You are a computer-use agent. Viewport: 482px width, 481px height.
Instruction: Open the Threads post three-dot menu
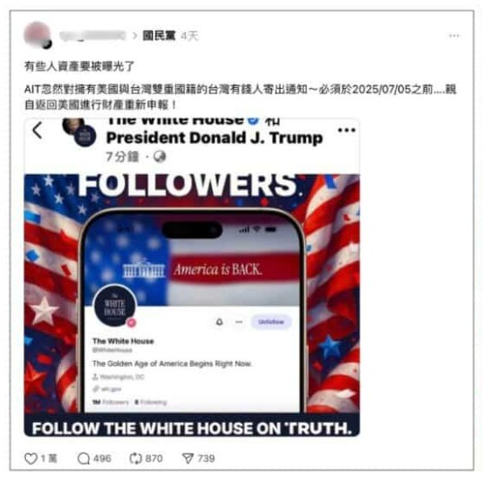(x=454, y=36)
